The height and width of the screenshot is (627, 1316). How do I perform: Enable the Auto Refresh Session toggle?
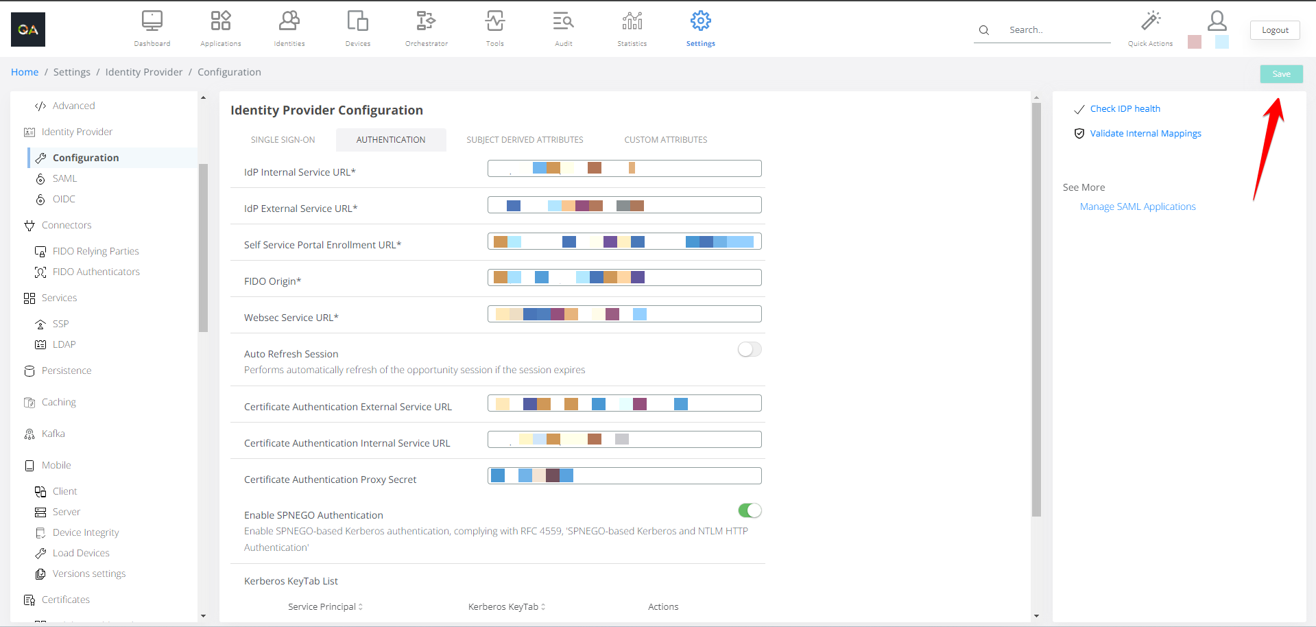[x=749, y=350]
